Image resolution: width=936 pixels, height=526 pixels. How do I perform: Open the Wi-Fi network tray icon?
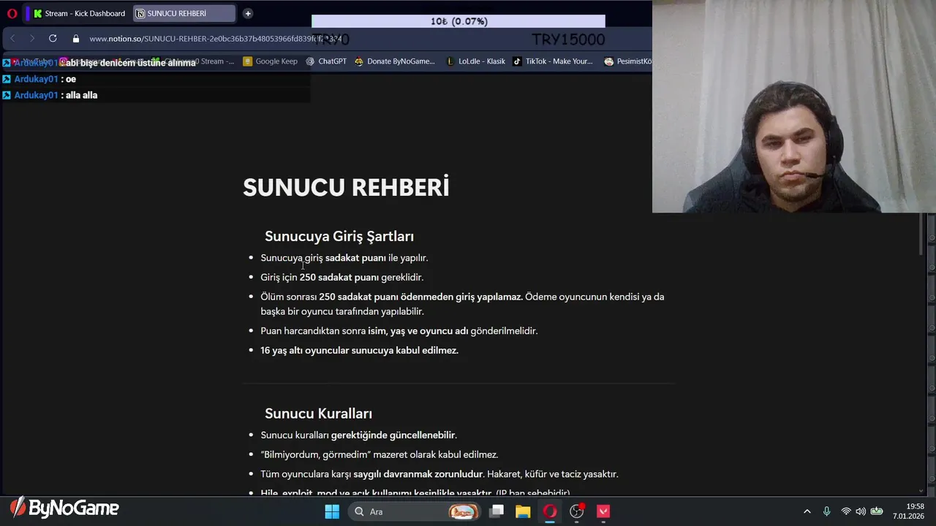tap(846, 511)
